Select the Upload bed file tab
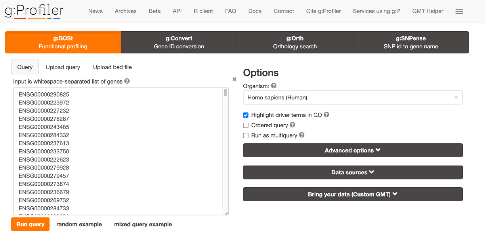The height and width of the screenshot is (236, 485). pos(112,67)
